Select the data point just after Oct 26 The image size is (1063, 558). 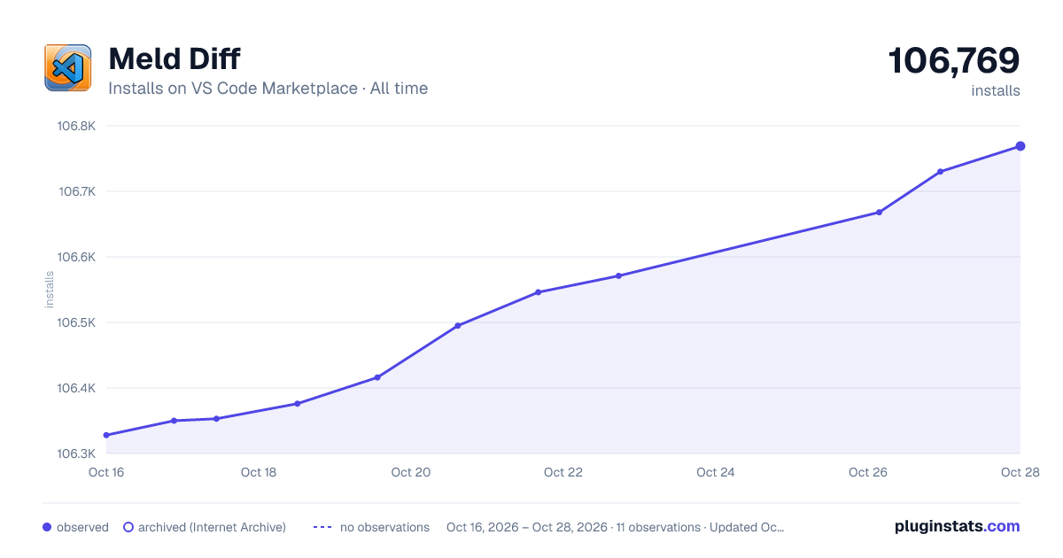[x=879, y=213]
